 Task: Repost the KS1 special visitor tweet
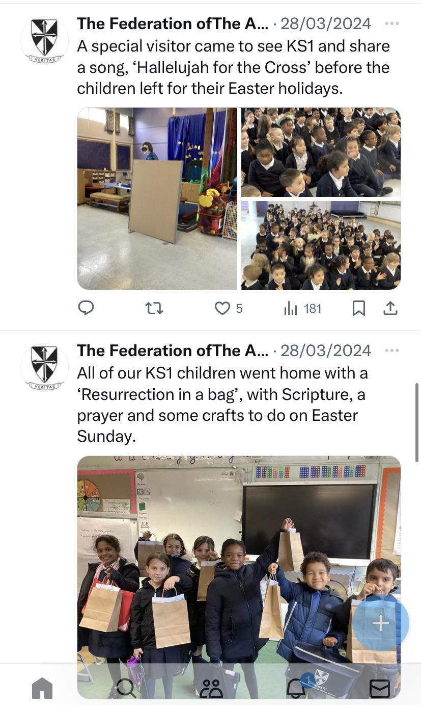point(154,308)
